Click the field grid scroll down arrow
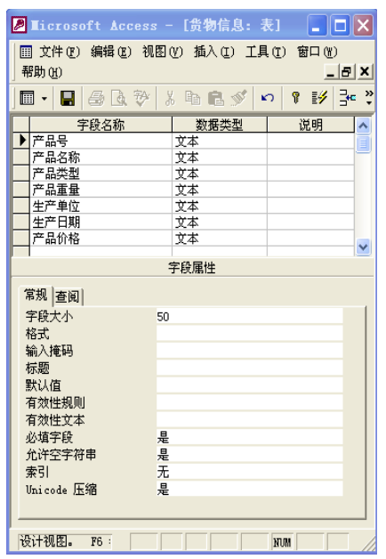The height and width of the screenshot is (559, 386). click(363, 247)
